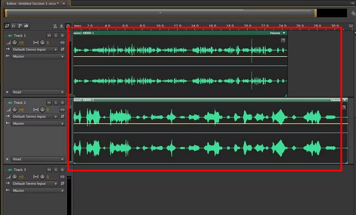Toggle the metronome icon
Image resolution: width=356 pixels, height=215 pixels.
tap(55, 26)
